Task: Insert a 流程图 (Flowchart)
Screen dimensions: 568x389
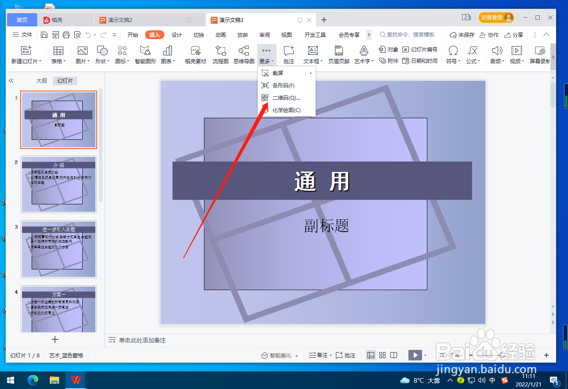Action: pyautogui.click(x=220, y=55)
